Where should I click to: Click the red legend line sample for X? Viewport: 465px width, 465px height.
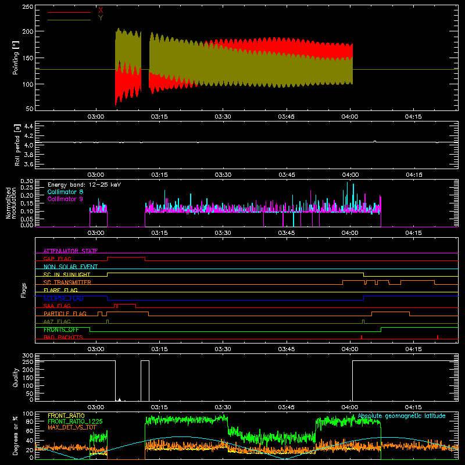pyautogui.click(x=69, y=12)
